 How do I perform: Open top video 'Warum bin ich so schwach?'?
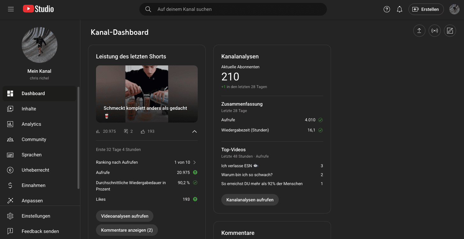[247, 175]
